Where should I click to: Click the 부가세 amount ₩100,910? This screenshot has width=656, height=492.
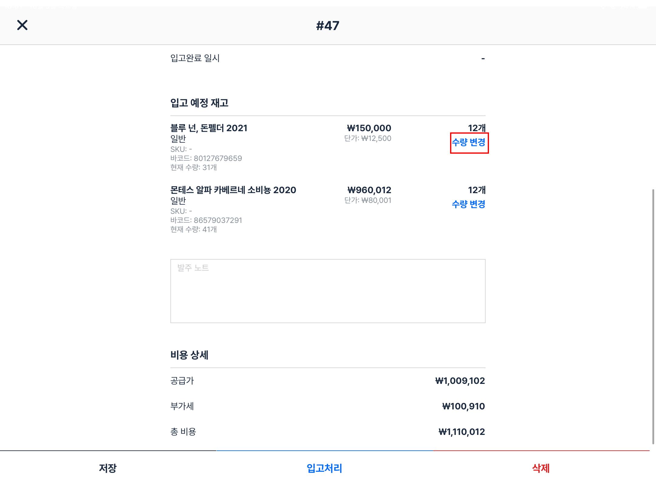pyautogui.click(x=463, y=406)
